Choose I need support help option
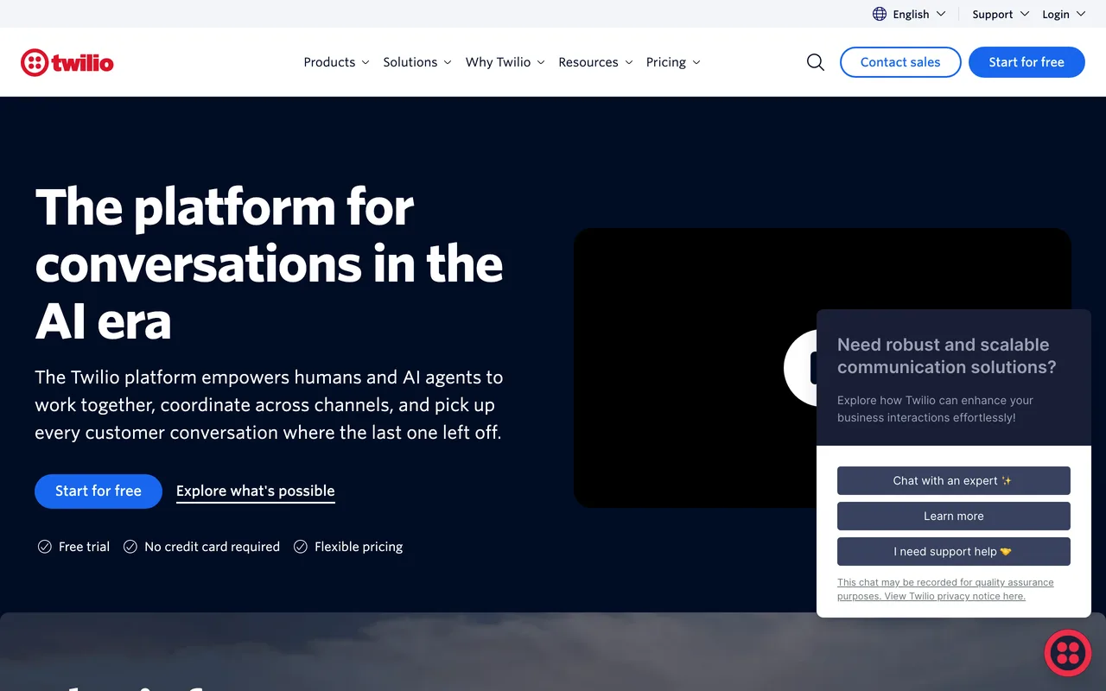The image size is (1106, 691). [x=954, y=551]
